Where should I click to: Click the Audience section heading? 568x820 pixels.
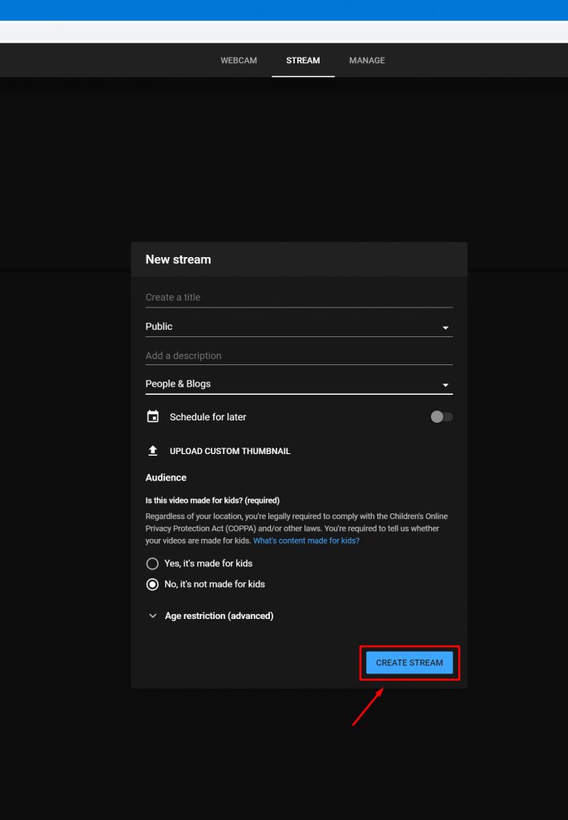[166, 477]
